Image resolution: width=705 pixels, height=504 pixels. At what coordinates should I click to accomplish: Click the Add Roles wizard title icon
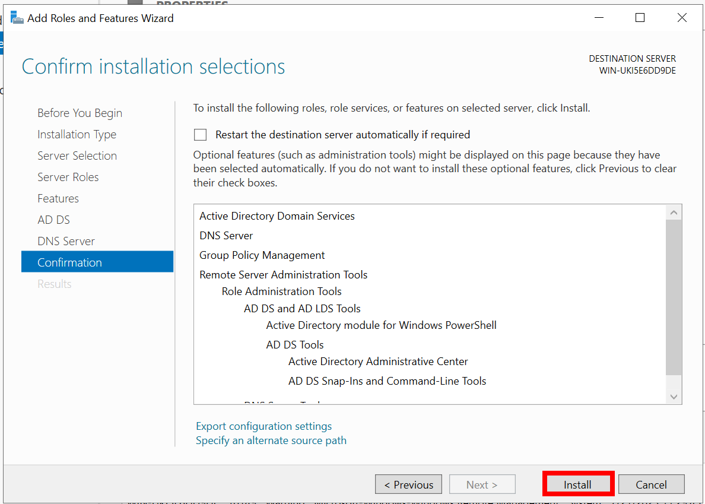(x=17, y=18)
